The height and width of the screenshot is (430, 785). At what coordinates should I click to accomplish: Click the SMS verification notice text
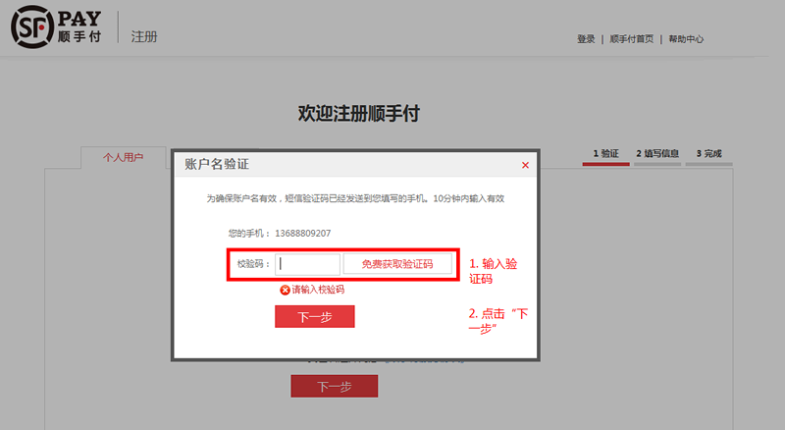coord(355,199)
